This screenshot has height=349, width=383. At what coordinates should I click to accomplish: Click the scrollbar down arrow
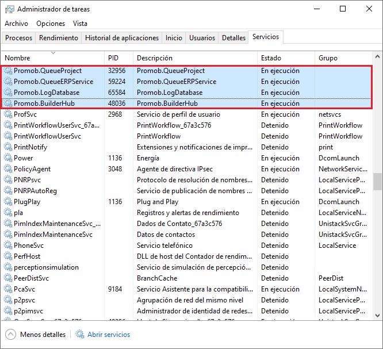377,315
